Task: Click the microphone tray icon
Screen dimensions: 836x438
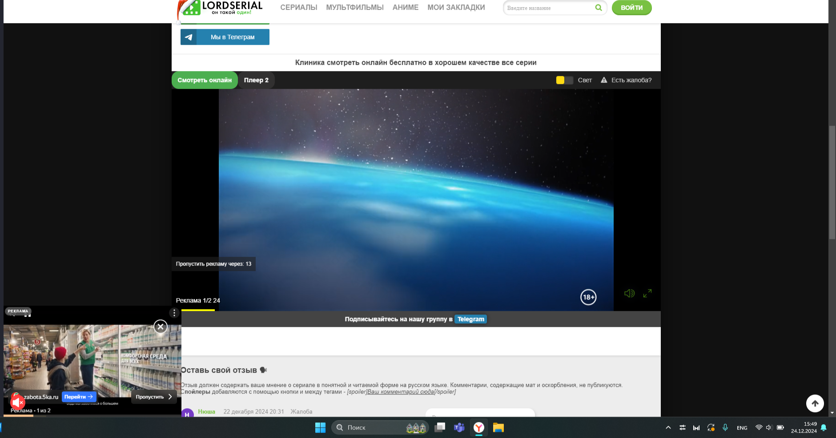Action: (725, 427)
